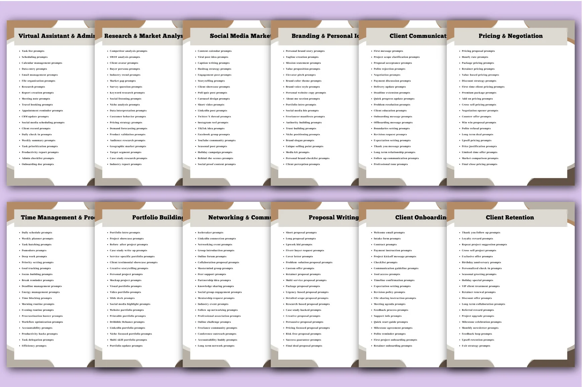Viewport: 582px width, 387px height.
Task: Select "Quick-start guide prompts" item
Action: pos(391,322)
